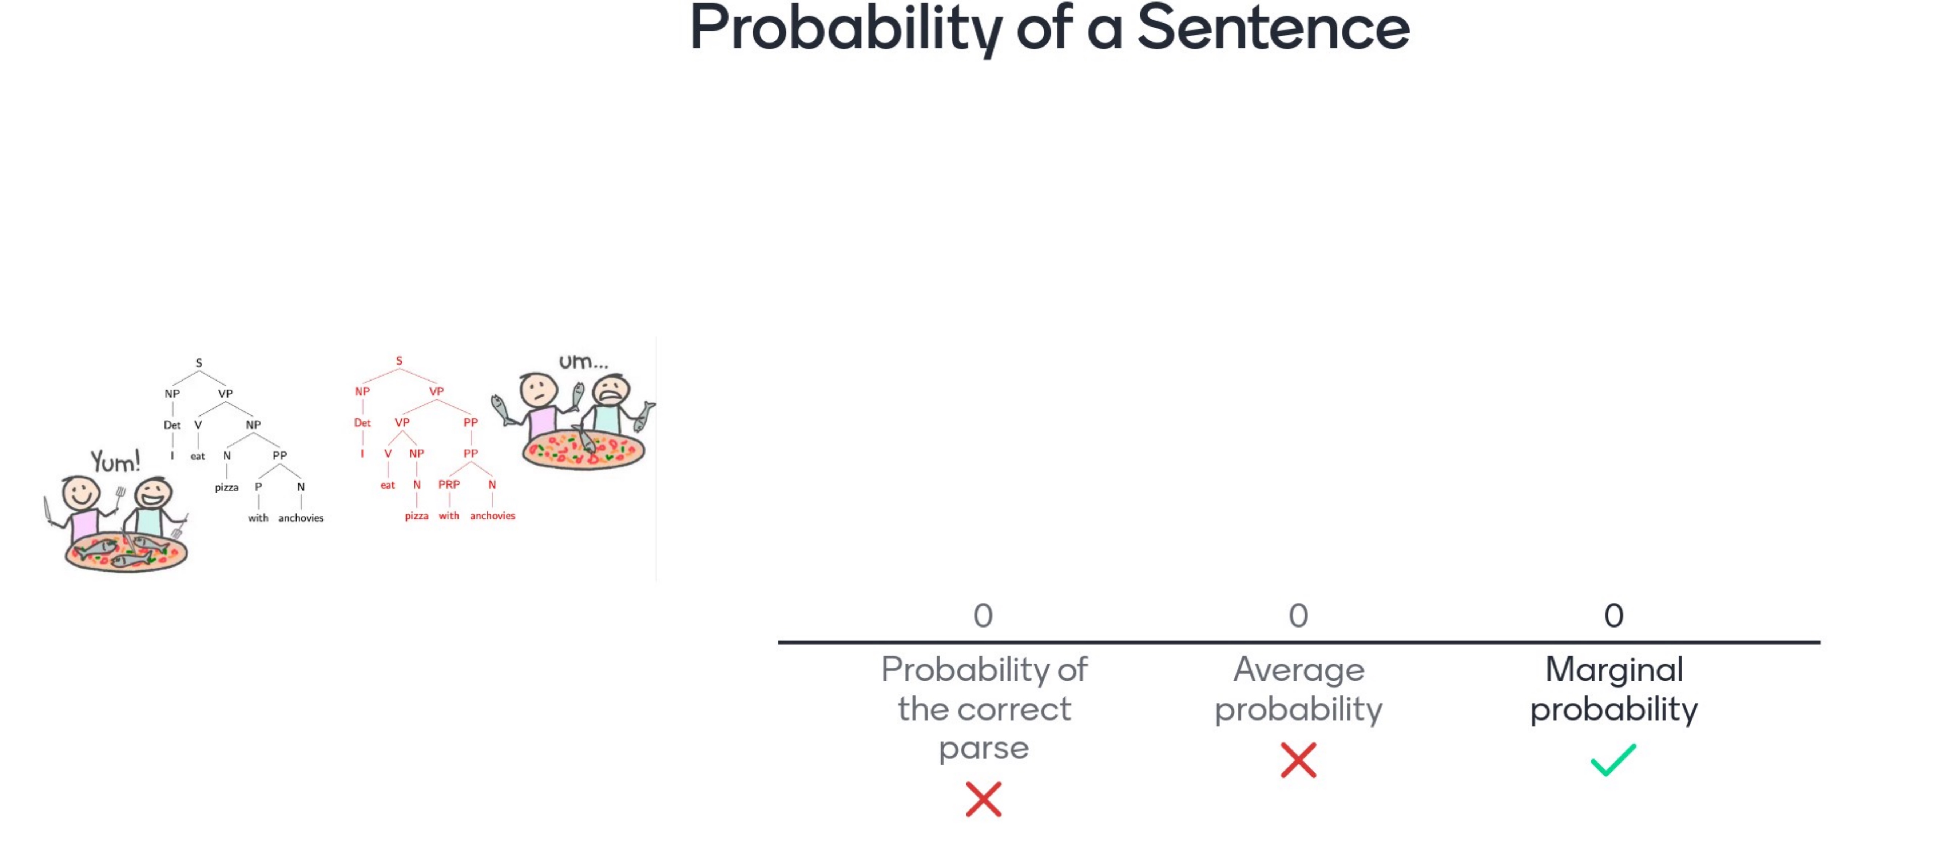Click the red S root node
Screen dimensions: 1941x868
point(399,361)
